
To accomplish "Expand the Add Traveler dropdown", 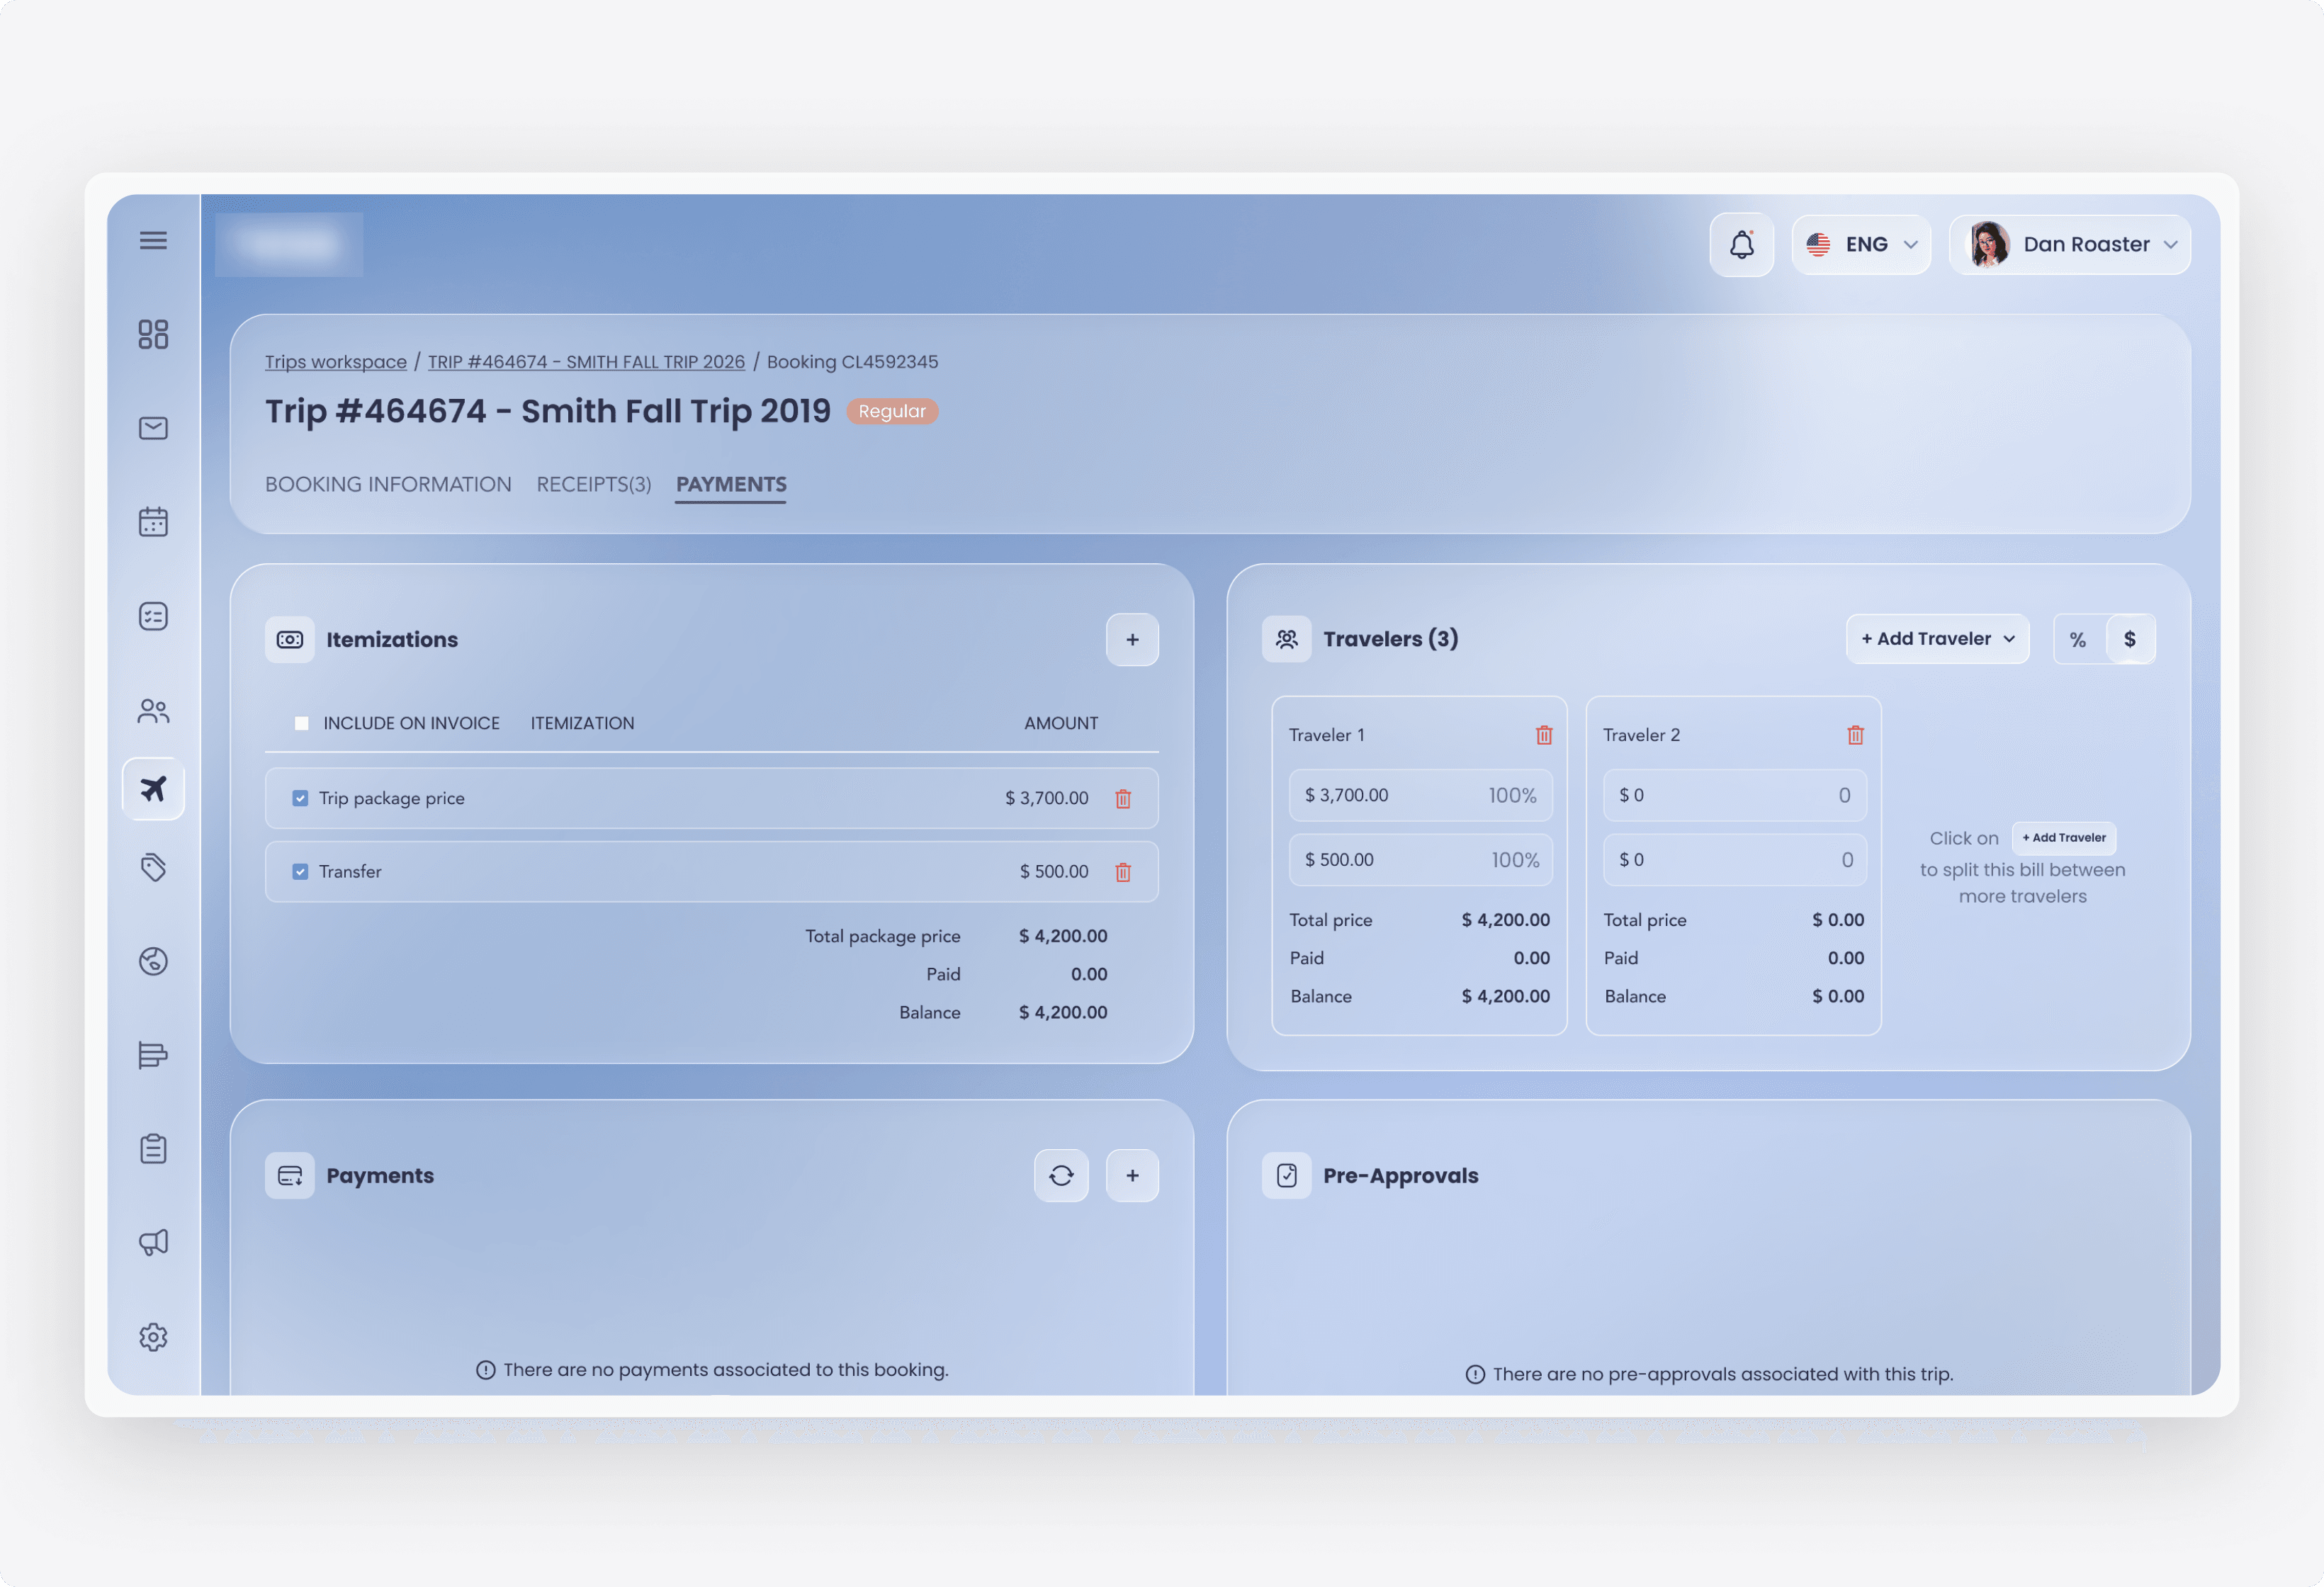I will [1937, 639].
